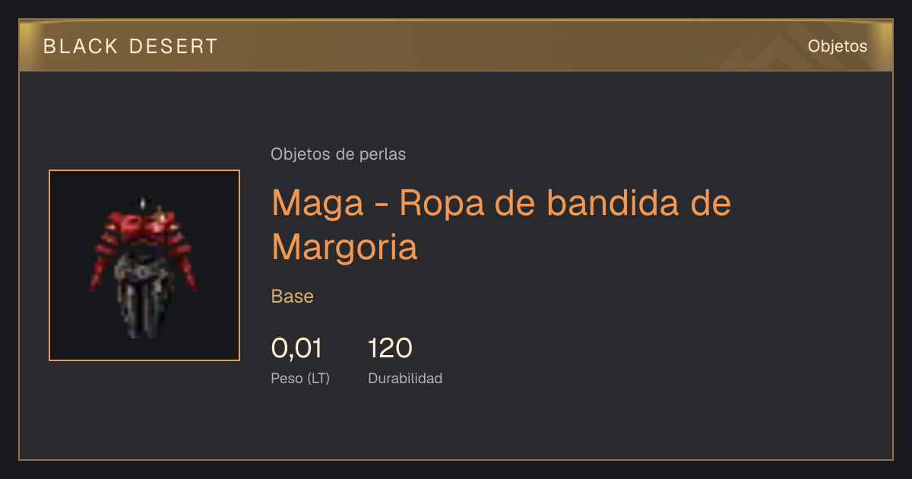Click the word Margoria on title's second line
The width and height of the screenshot is (912, 479).
click(344, 246)
